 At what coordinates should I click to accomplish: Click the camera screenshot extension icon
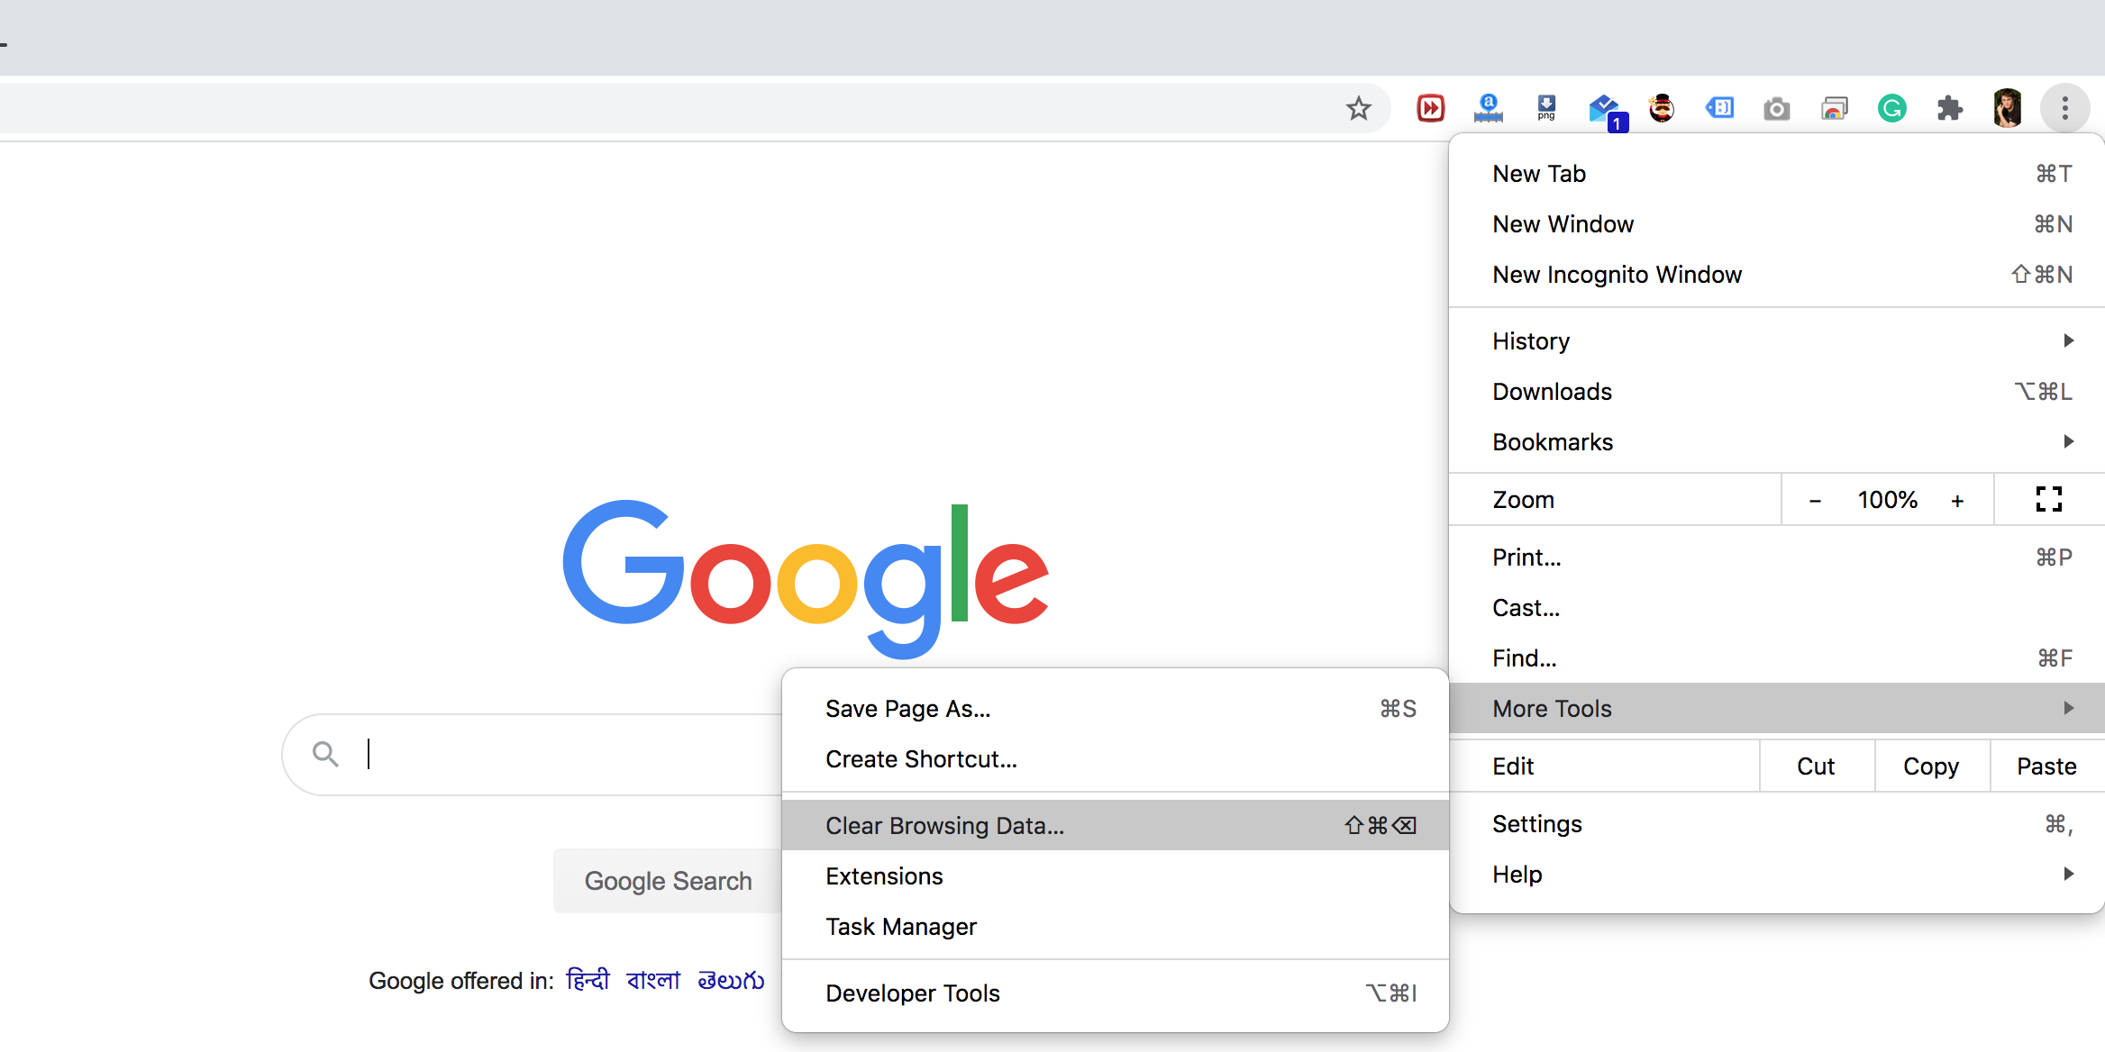pos(1779,110)
